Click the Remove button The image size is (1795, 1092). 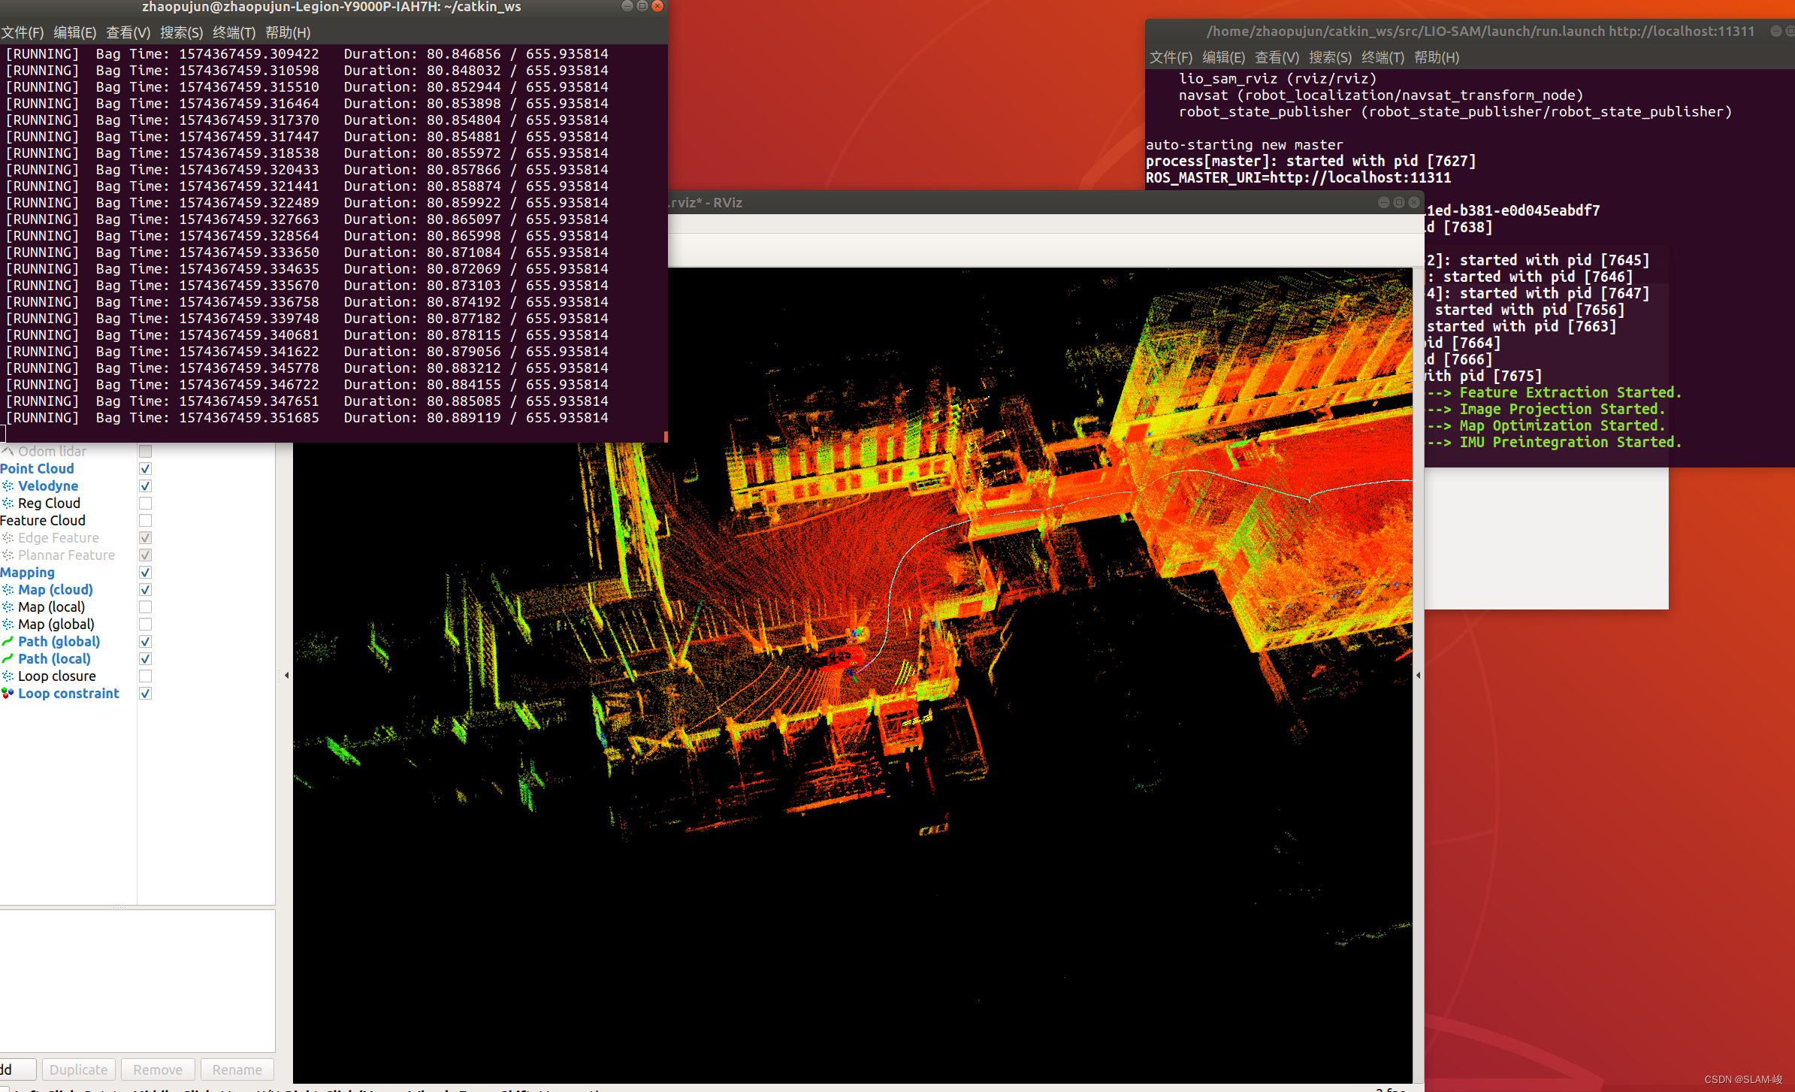(158, 1069)
